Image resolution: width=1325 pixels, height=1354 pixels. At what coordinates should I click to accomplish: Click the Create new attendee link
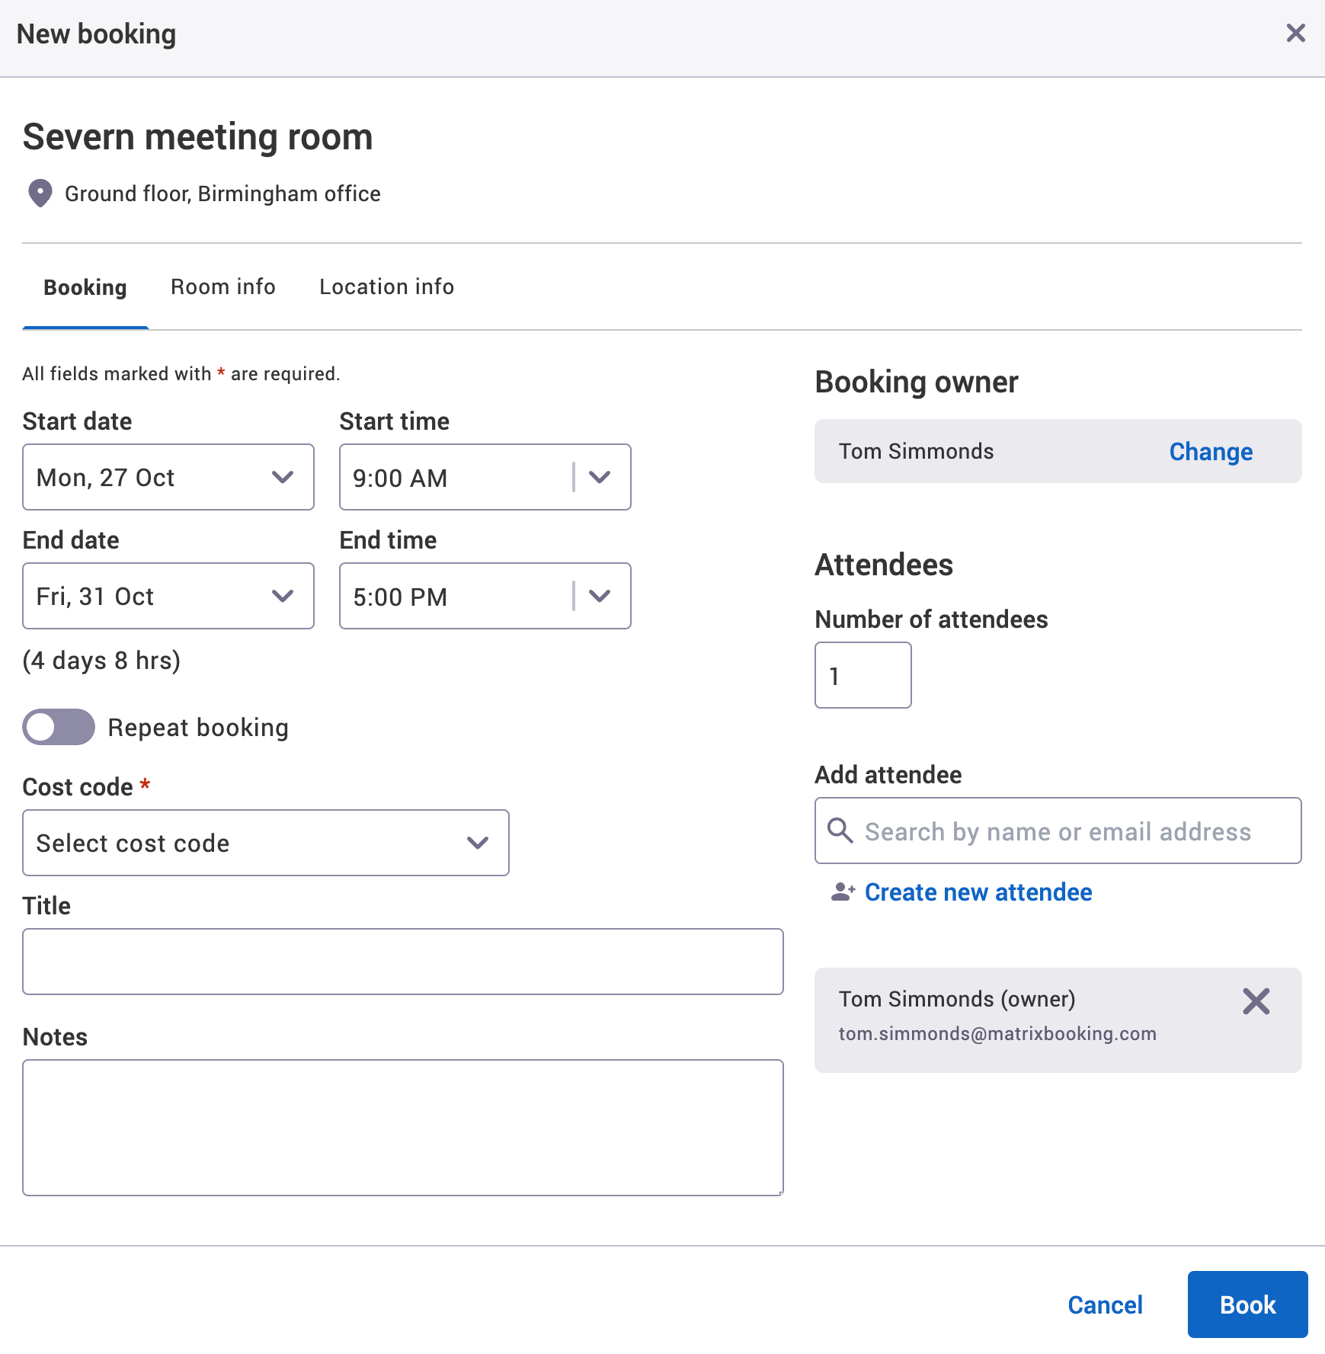pos(978,892)
